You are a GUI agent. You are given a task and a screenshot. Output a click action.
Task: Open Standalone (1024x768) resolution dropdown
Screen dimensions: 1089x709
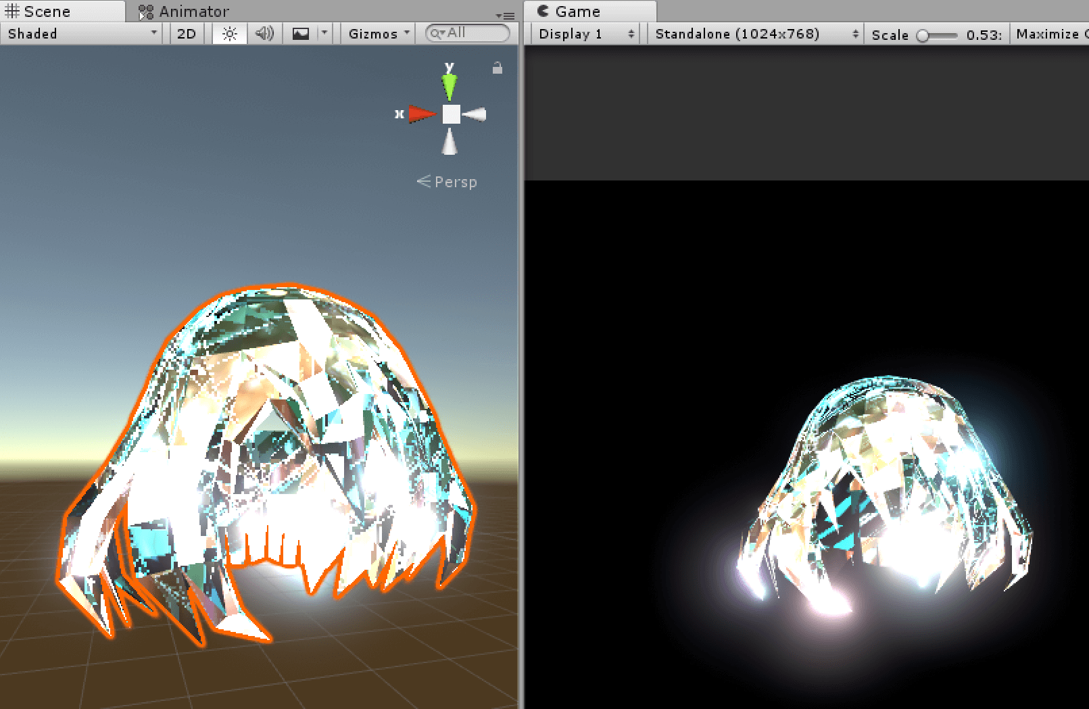tap(755, 34)
